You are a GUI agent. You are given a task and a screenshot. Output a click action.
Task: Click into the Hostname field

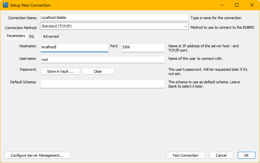pyautogui.click(x=74, y=48)
